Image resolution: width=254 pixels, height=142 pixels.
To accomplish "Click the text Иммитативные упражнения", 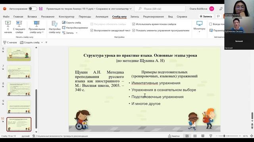I will pyautogui.click(x=156, y=83).
